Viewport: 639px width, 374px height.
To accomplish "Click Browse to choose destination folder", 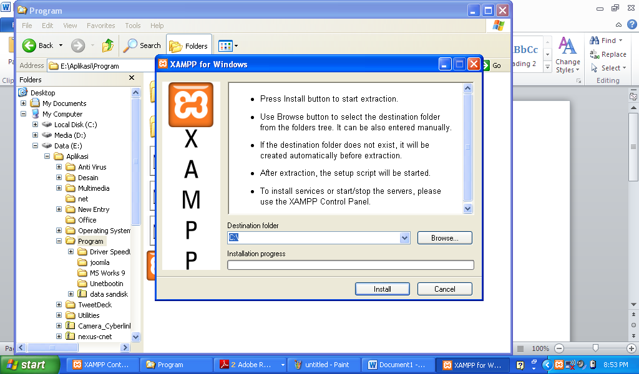I will click(x=444, y=238).
